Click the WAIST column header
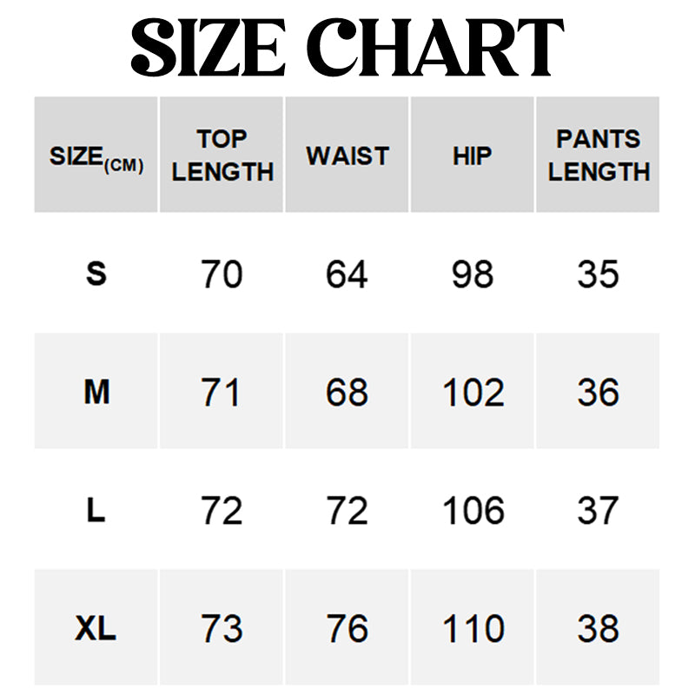Image resolution: width=695 pixels, height=695 pixels. pyautogui.click(x=347, y=156)
